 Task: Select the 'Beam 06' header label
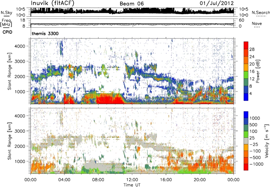point(132,4)
